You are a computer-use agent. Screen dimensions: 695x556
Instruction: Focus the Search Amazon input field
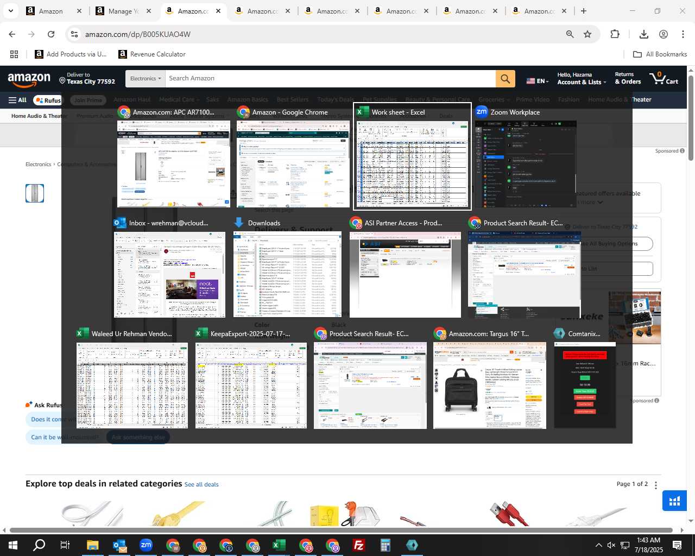click(330, 79)
